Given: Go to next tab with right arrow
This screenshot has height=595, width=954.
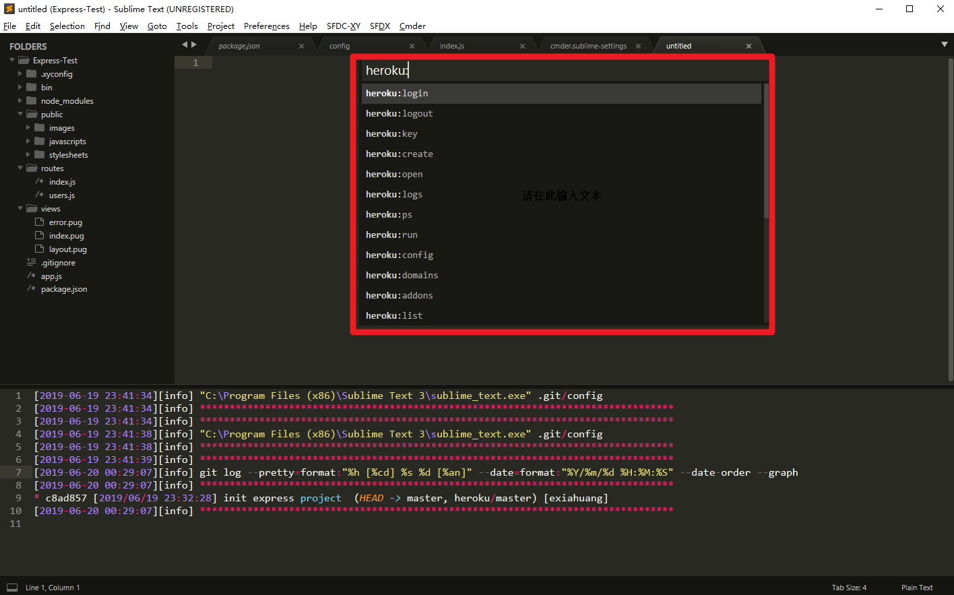Looking at the screenshot, I should (194, 44).
